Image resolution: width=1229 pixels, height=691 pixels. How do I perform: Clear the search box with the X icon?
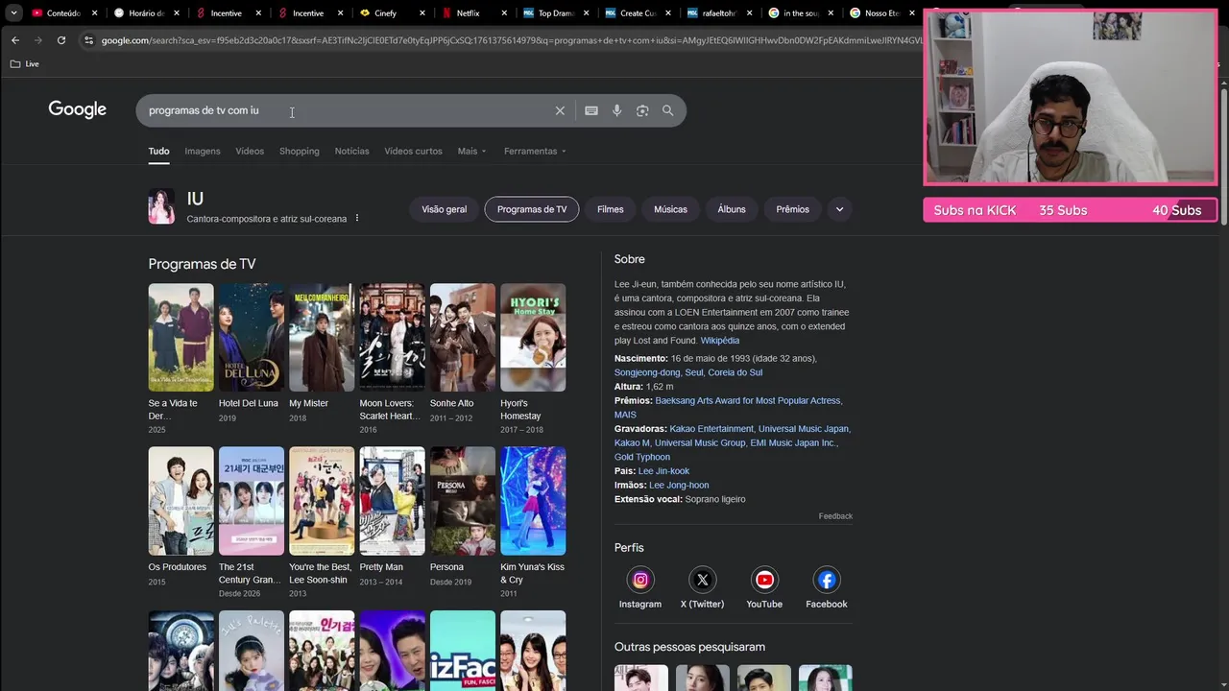pyautogui.click(x=560, y=110)
